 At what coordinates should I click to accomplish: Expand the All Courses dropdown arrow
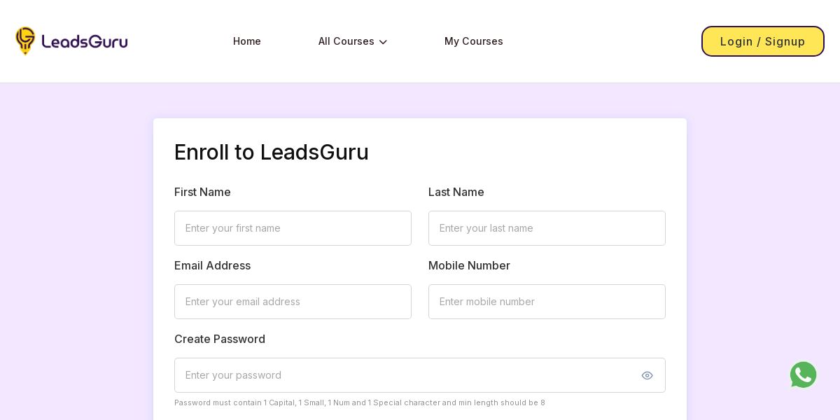(383, 42)
